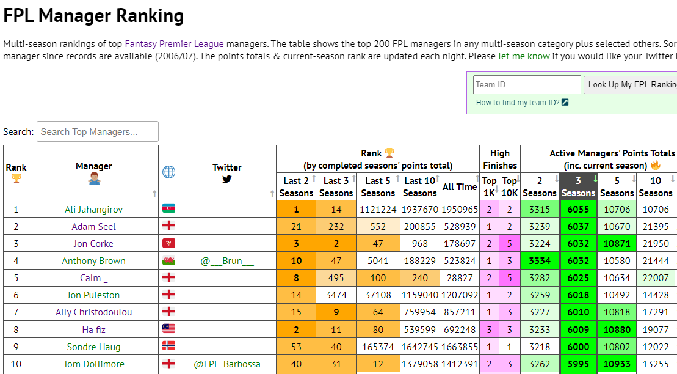This screenshot has height=374, width=677.
Task: Click the Isle of Man flag for Jon Corke
Action: point(168,243)
